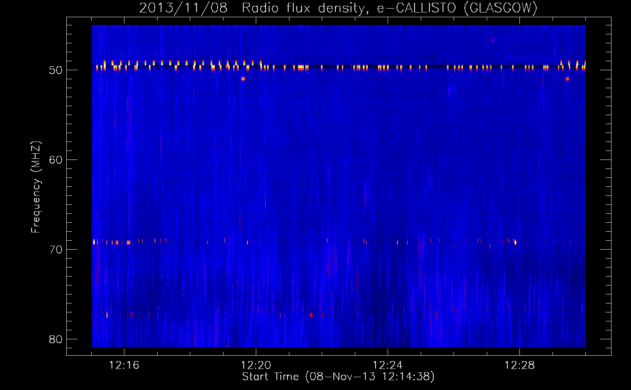This screenshot has width=631, height=390.
Task: Click the 12:24 time tick label
Action: 388,365
